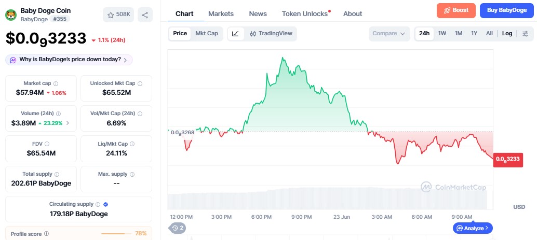
Task: Select the 1M time range
Action: point(459,34)
